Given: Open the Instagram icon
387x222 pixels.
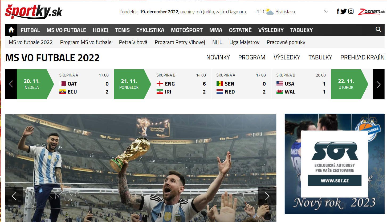Looking at the screenshot, I should pos(351,11).
